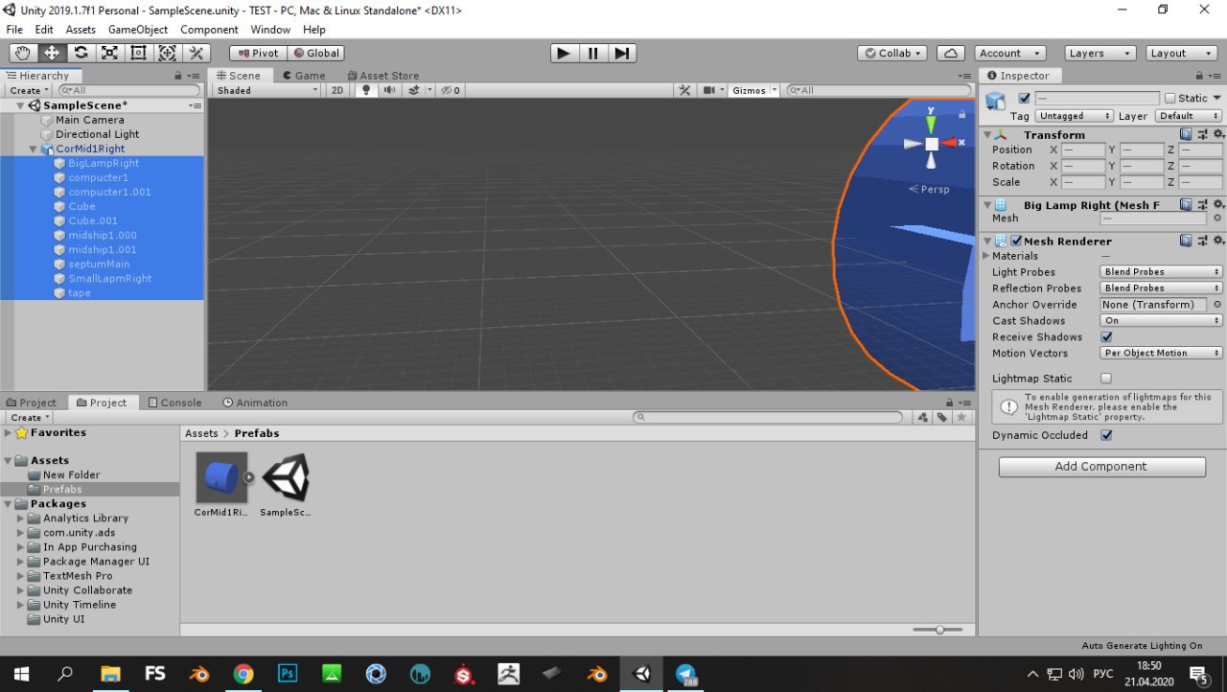Enable Lightmap Static checkbox

click(x=1106, y=379)
